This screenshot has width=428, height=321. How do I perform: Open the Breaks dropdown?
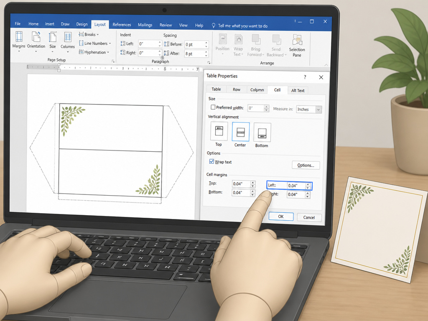coord(89,34)
